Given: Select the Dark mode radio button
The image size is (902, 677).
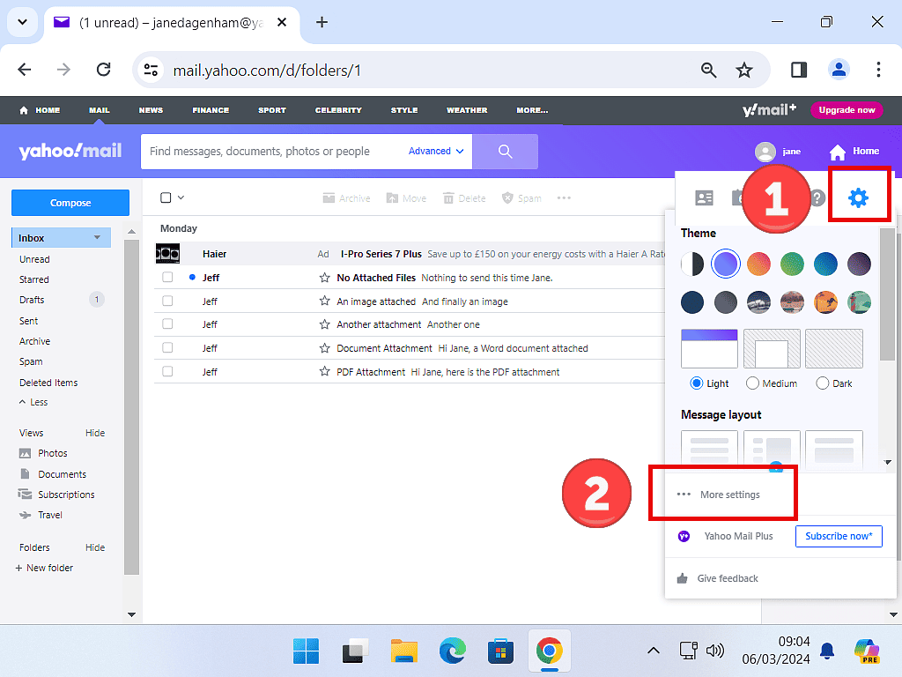Looking at the screenshot, I should pyautogui.click(x=823, y=383).
